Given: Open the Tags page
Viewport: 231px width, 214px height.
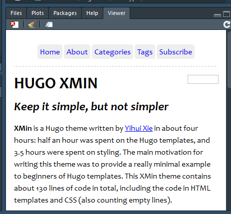Looking at the screenshot, I should point(145,52).
